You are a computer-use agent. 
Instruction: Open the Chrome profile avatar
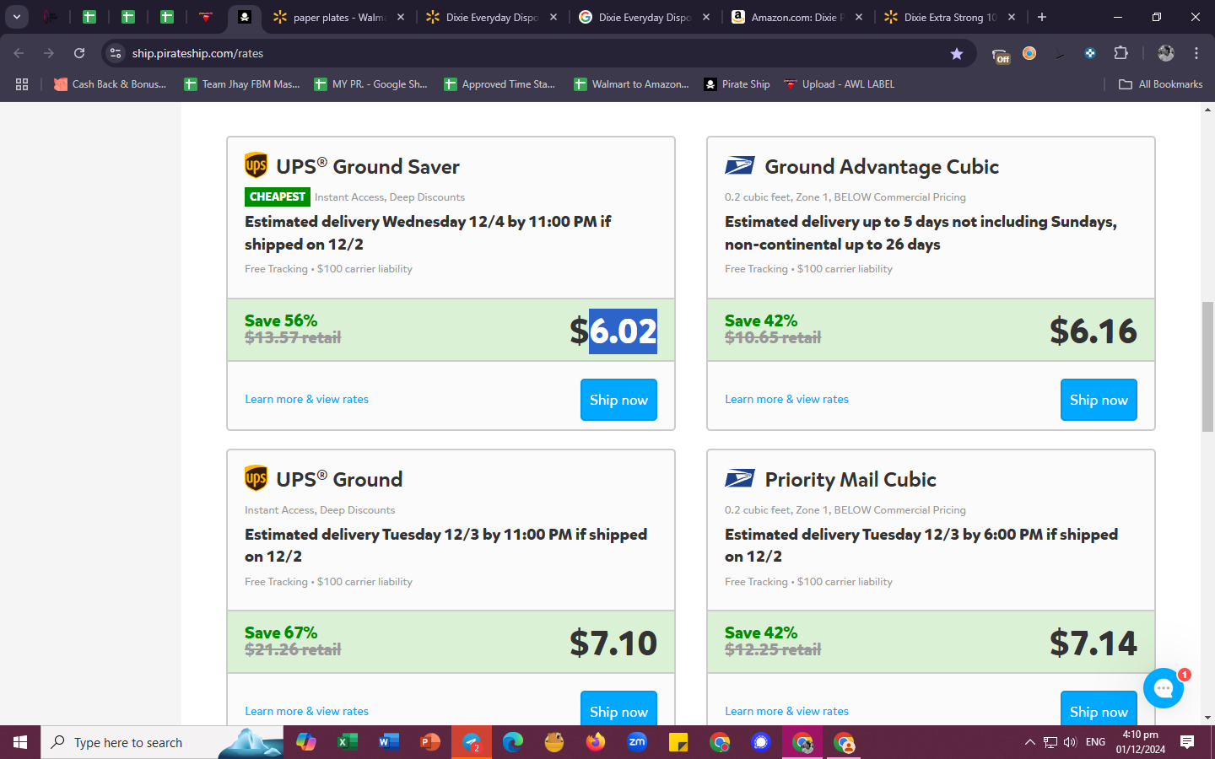pos(1166,53)
